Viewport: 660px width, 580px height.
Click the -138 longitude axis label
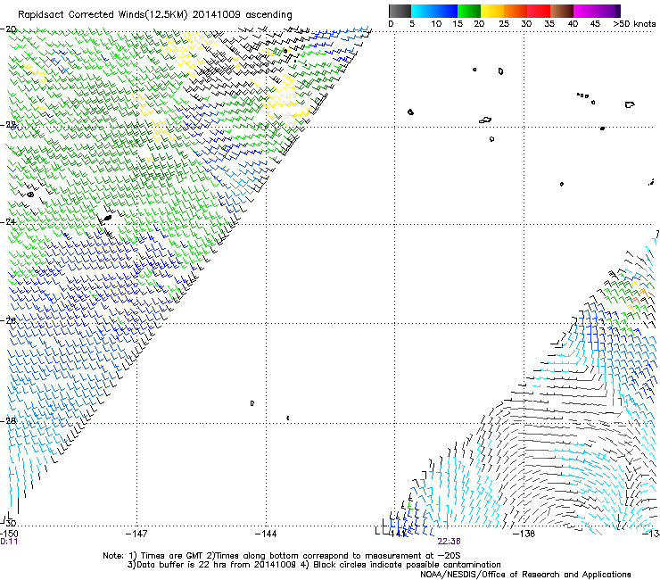point(524,534)
